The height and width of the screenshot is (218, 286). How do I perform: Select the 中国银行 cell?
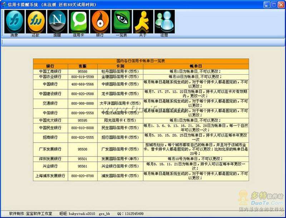click(50, 84)
